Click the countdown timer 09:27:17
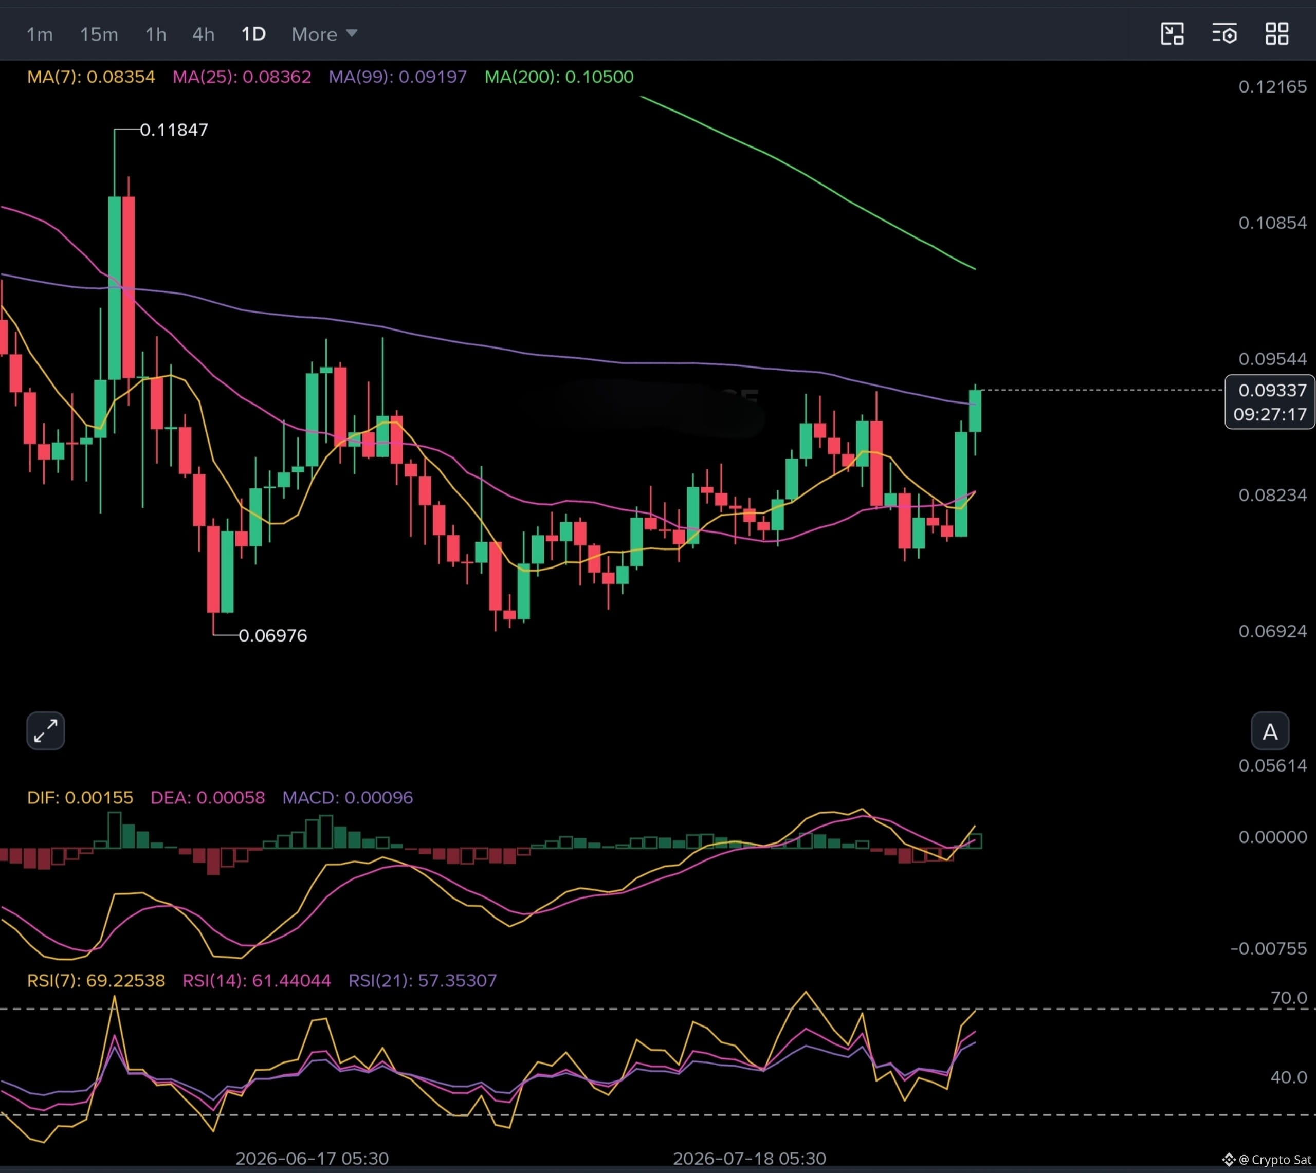 click(1270, 414)
